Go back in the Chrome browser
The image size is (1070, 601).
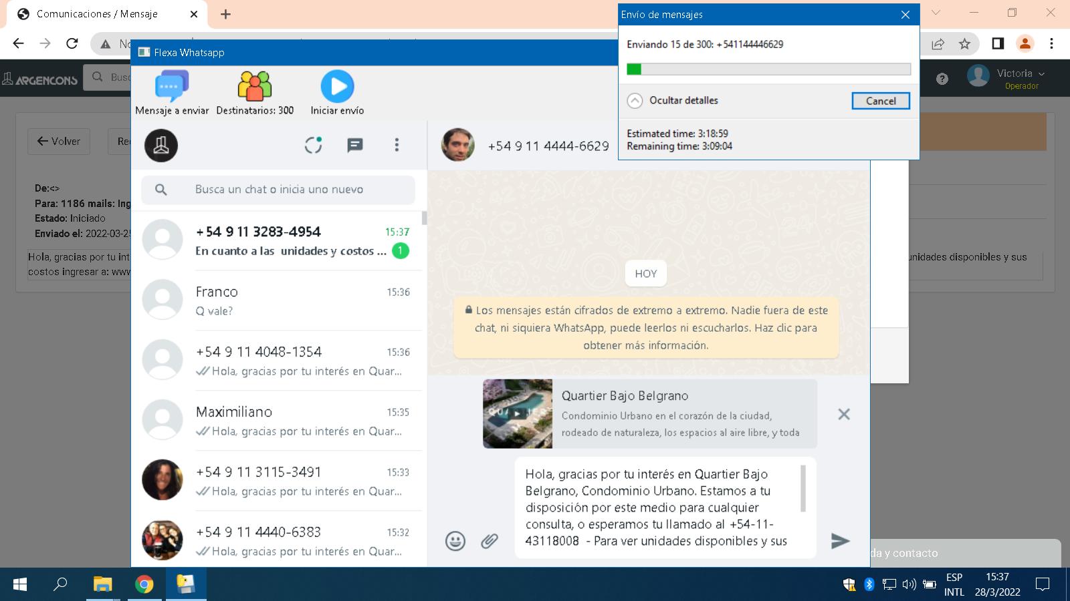click(x=18, y=43)
